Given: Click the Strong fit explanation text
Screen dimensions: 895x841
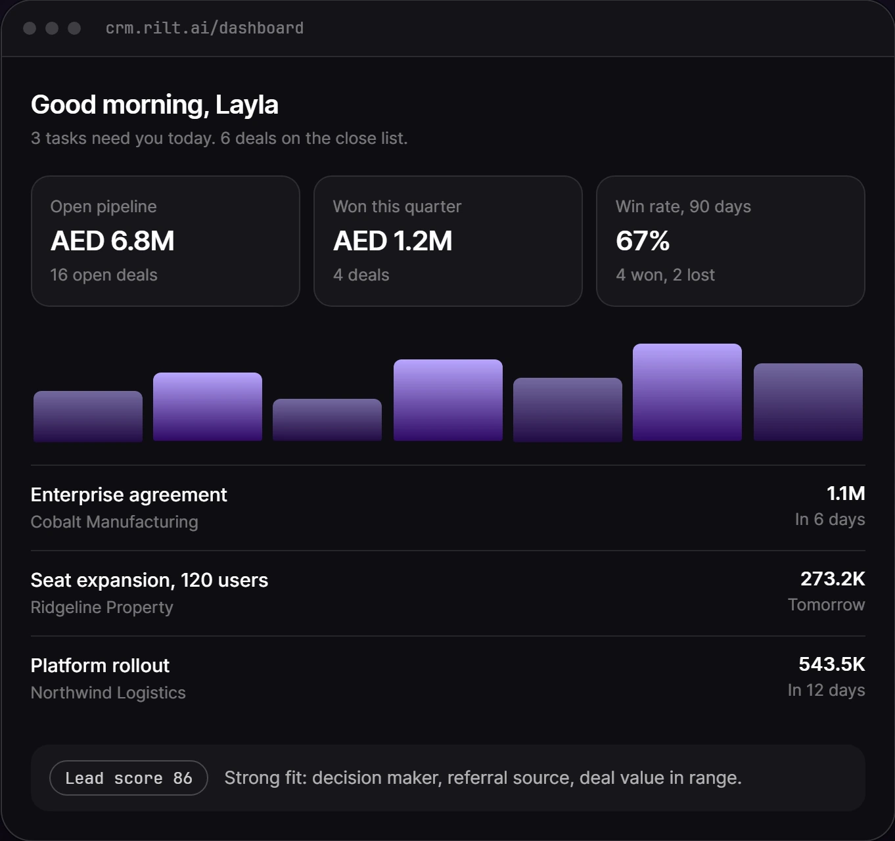Looking at the screenshot, I should [483, 778].
